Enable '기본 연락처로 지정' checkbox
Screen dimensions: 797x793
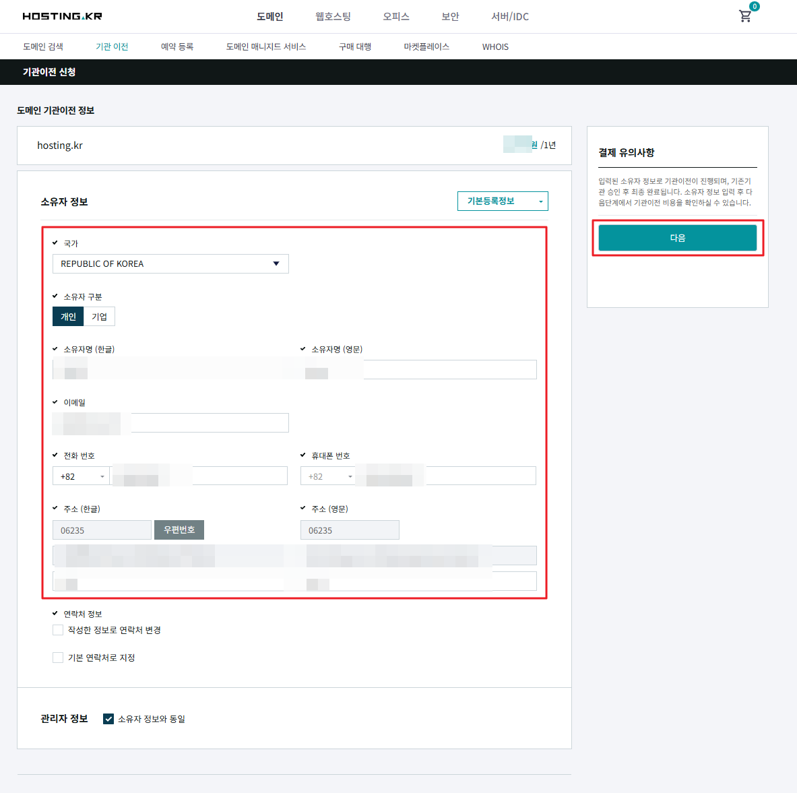point(58,658)
